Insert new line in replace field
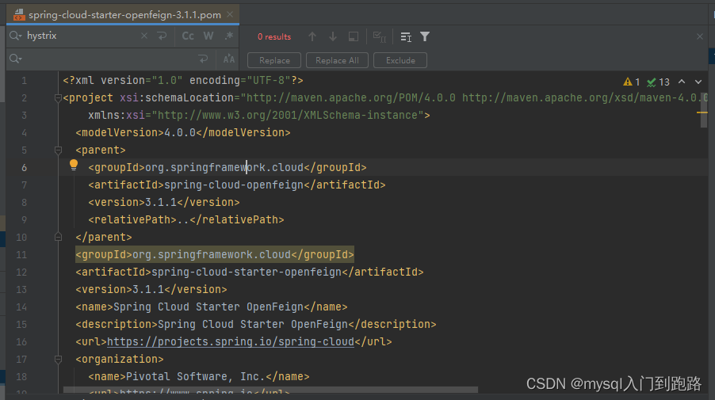The height and width of the screenshot is (400, 715). click(203, 59)
